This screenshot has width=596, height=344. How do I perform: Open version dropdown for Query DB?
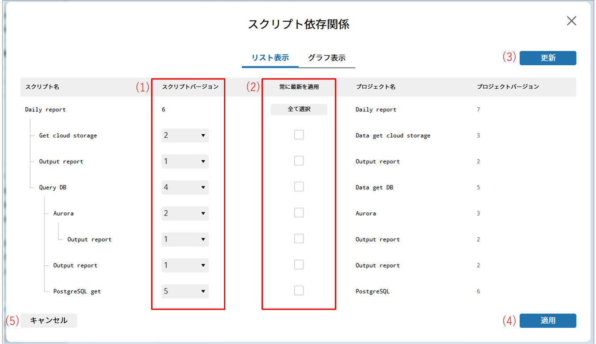coord(185,188)
